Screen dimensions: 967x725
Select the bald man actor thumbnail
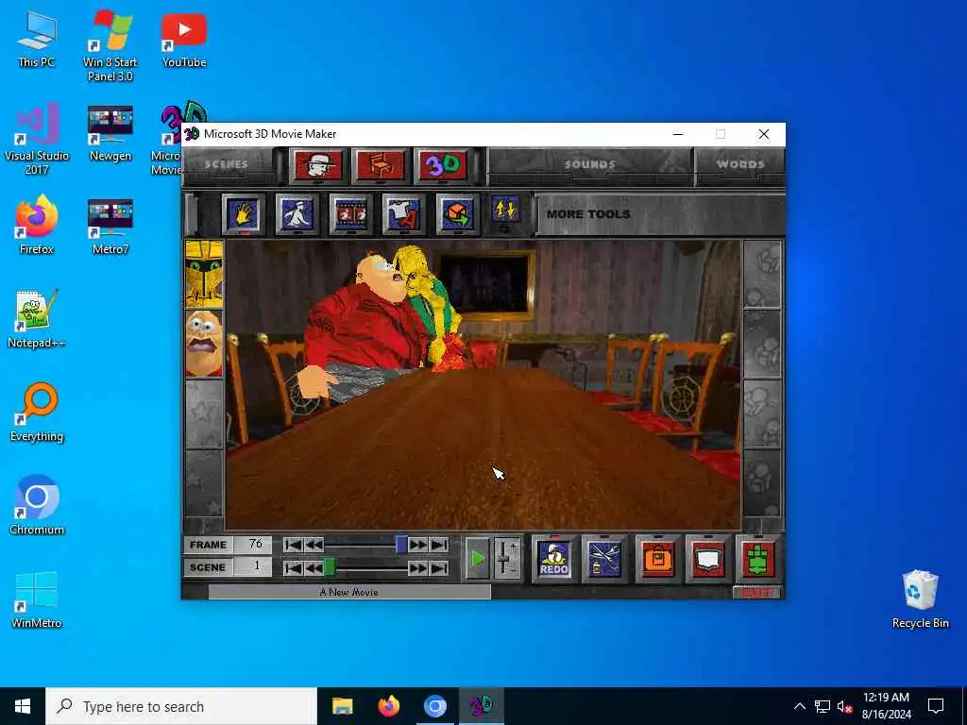coord(204,344)
